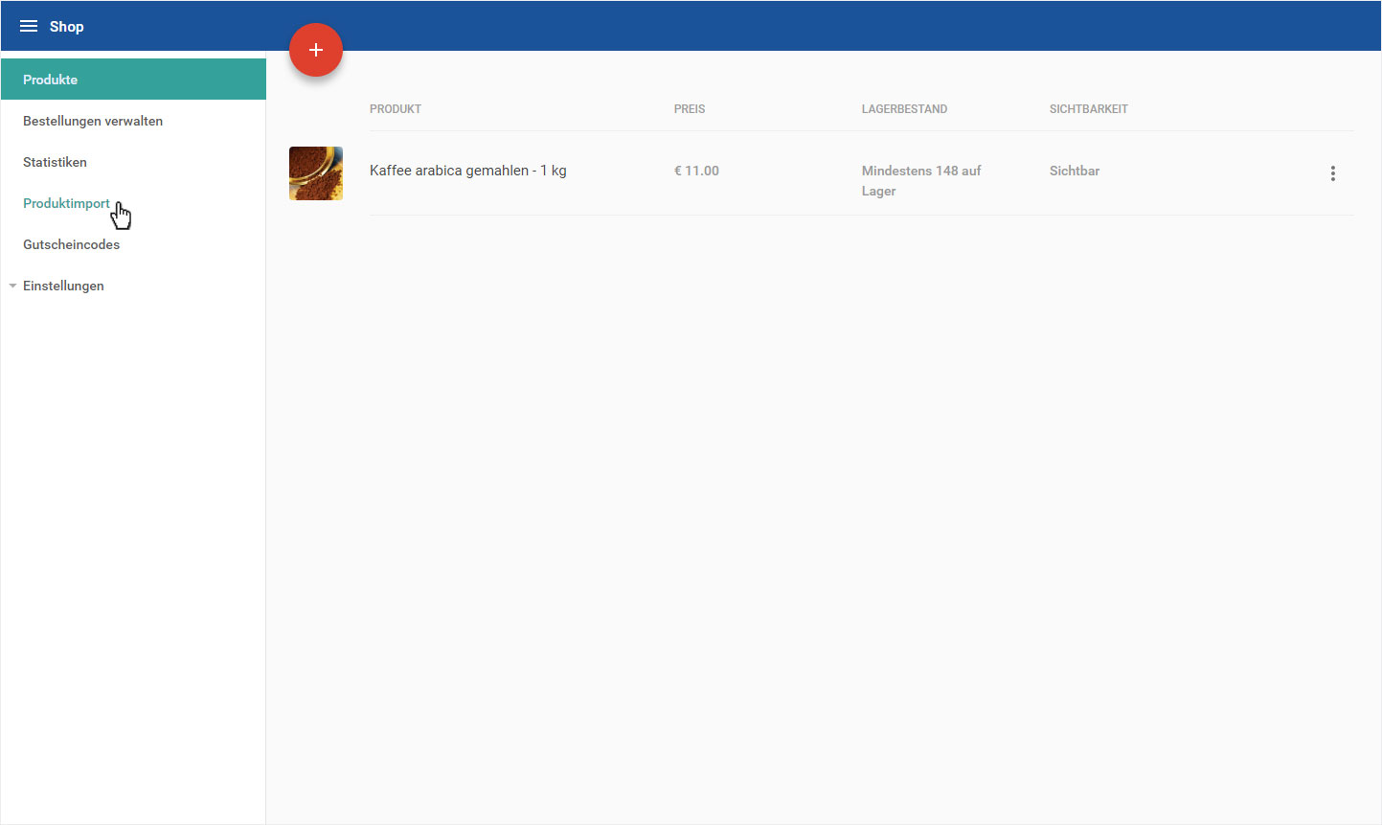Click the Shop title in header
This screenshot has height=825, width=1382.
67,27
